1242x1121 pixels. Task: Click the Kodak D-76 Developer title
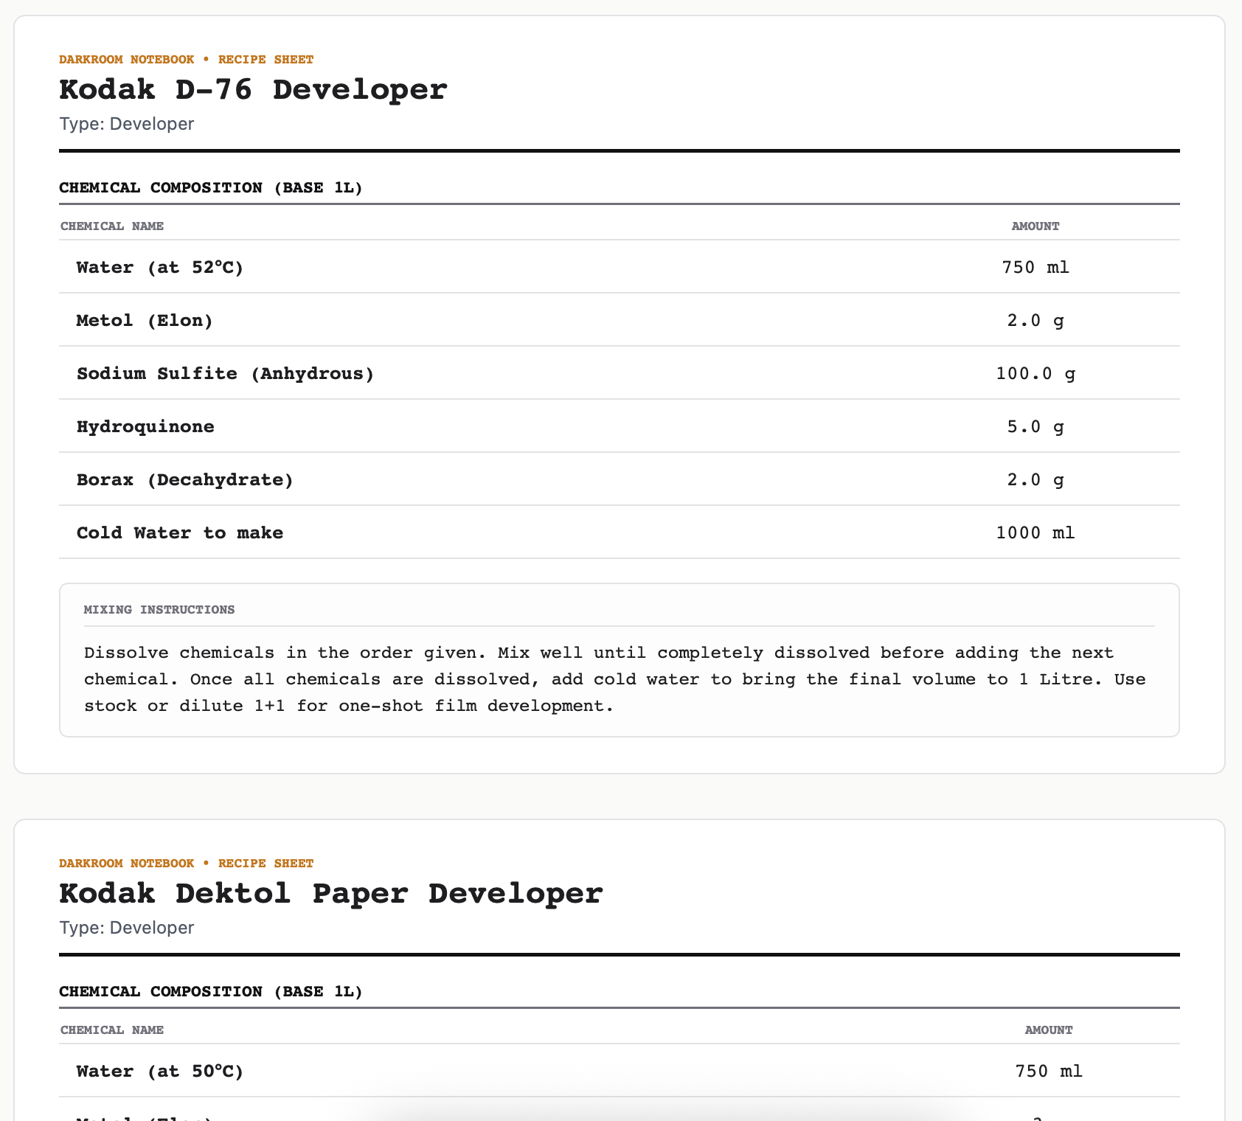click(x=253, y=90)
